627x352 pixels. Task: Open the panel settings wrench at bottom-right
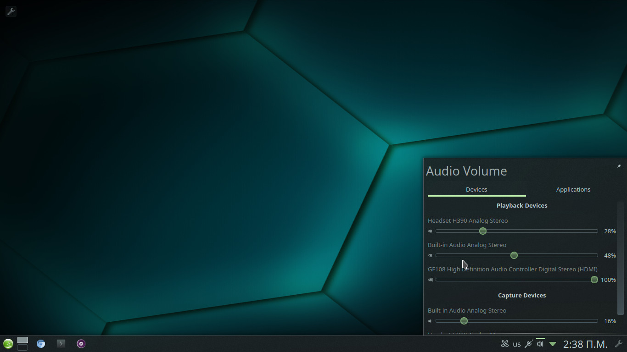point(618,344)
